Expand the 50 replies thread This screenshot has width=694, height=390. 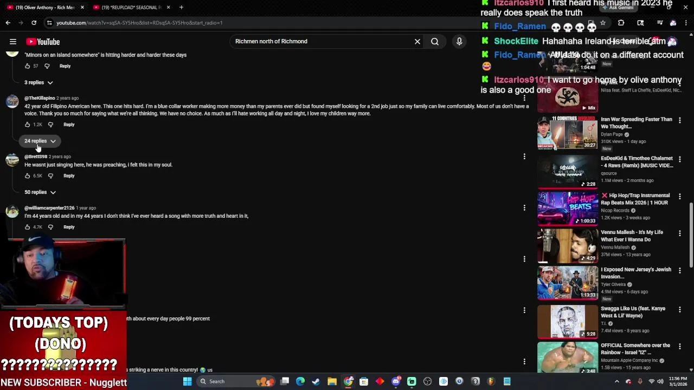tap(40, 192)
